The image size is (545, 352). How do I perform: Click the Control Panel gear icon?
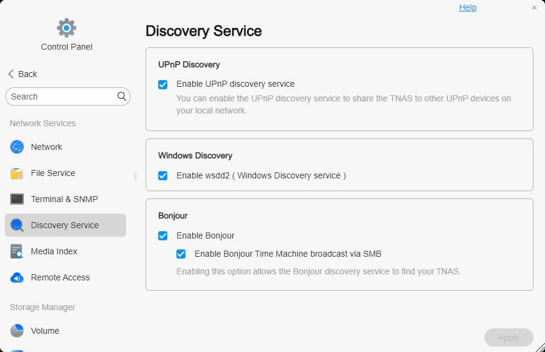(x=67, y=27)
